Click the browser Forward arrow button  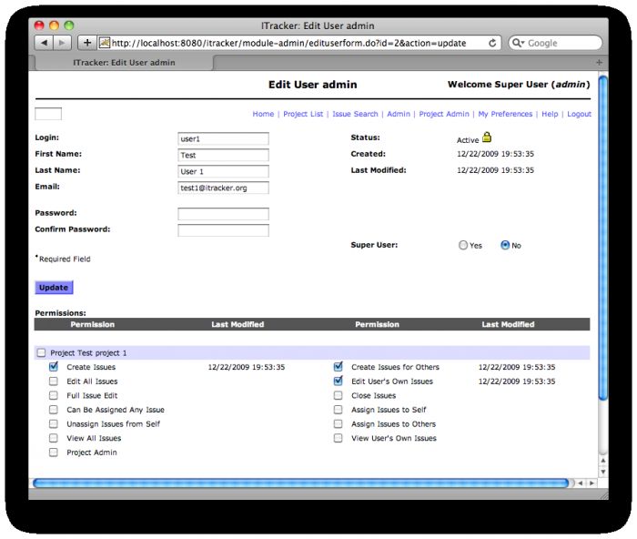pos(62,43)
